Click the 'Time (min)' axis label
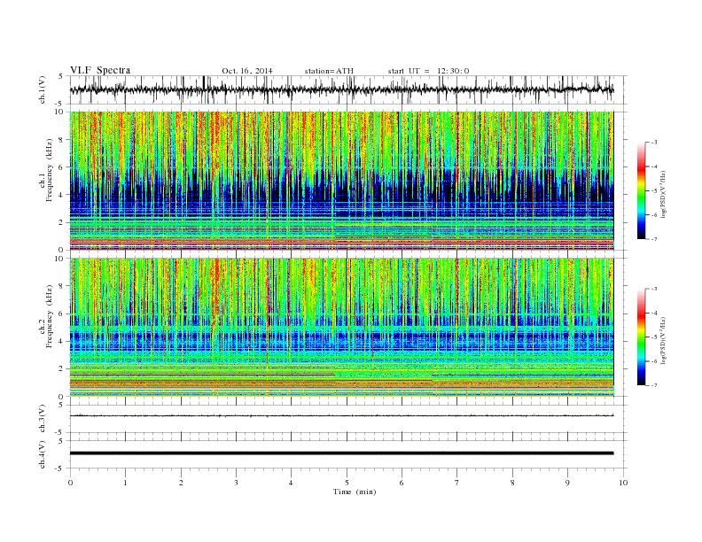Viewport: 702px width, 542px height. tap(355, 492)
